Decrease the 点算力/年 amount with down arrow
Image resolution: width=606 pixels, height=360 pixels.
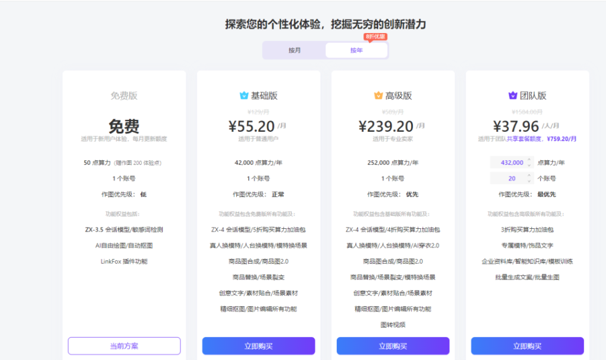528,165
